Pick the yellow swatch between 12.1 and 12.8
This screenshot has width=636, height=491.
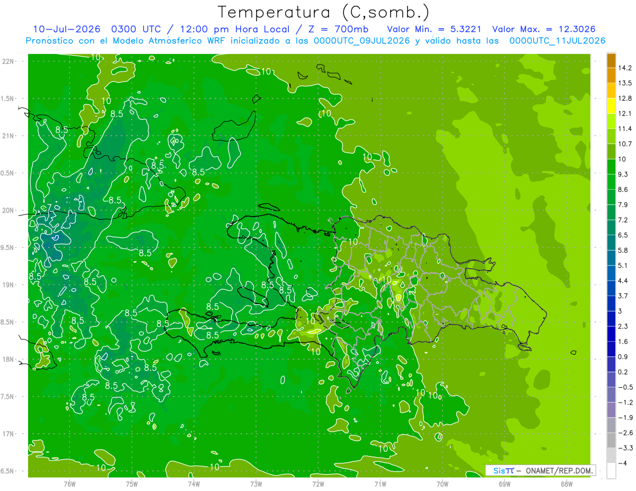(x=611, y=106)
